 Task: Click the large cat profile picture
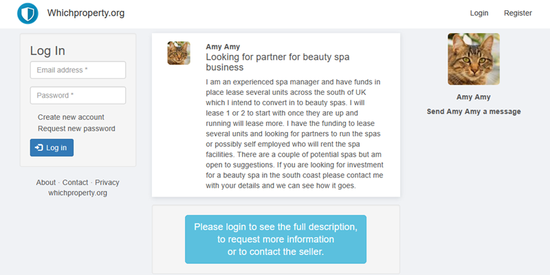pos(474,59)
